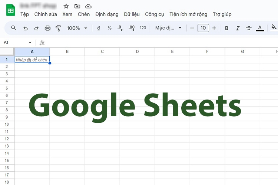Select column C header
Viewport: 278px width, 185px height.
click(x=102, y=51)
